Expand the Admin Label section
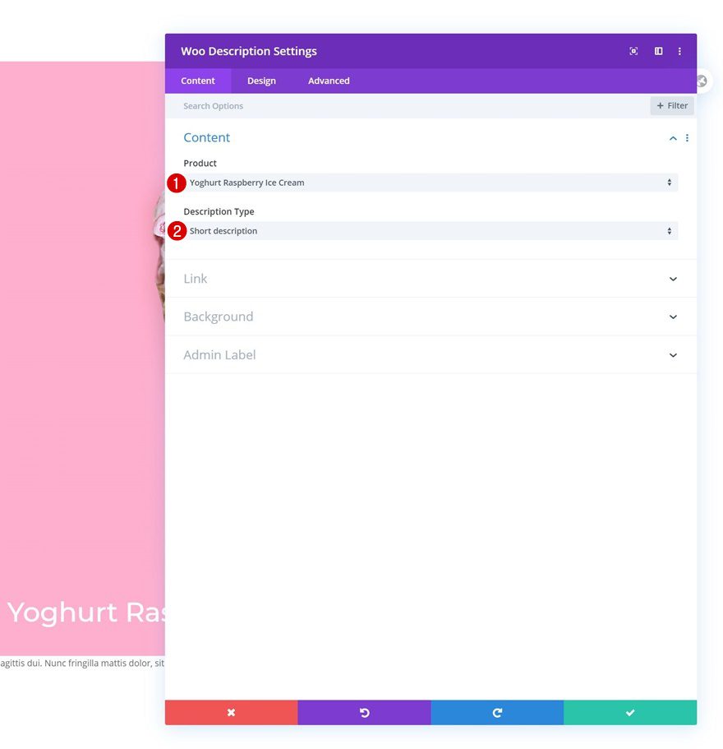Screen dimensions: 723x749 click(x=431, y=355)
